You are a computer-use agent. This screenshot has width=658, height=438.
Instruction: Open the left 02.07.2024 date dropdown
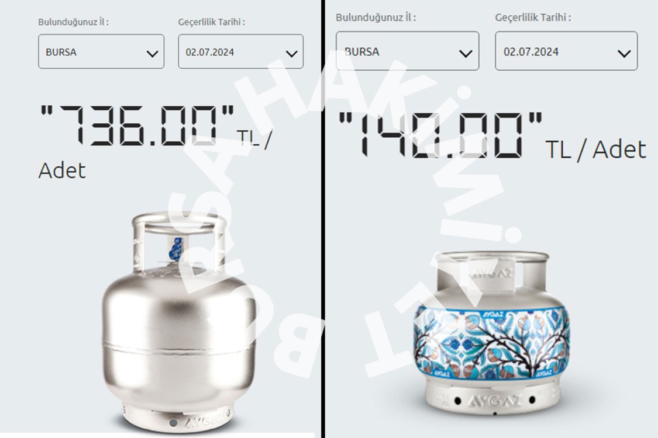(240, 51)
